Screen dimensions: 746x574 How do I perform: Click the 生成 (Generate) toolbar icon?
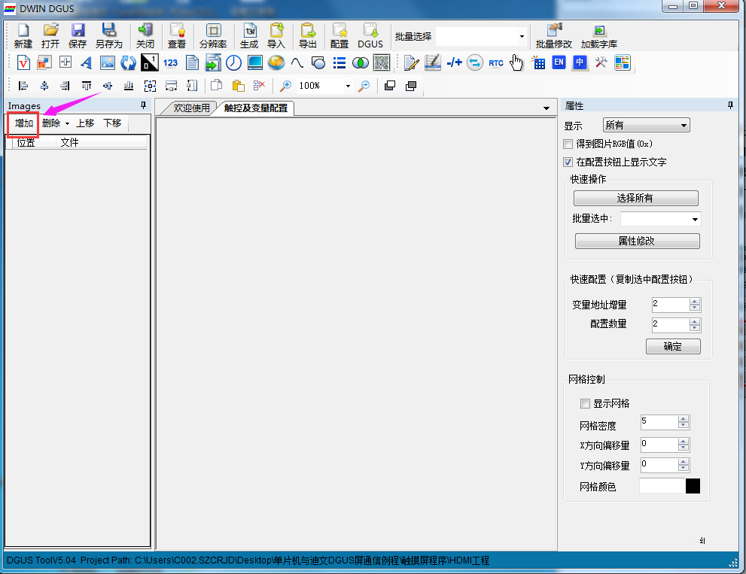coord(249,35)
